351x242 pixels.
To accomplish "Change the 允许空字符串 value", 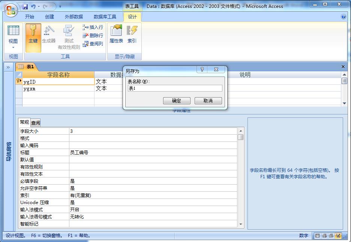I will [x=153, y=188].
